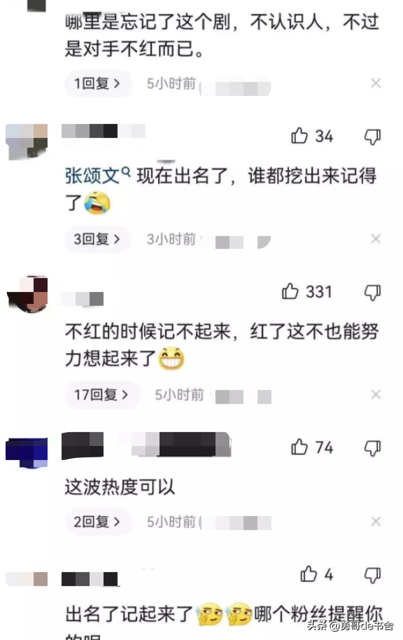Expand the 2回复 replies
Viewport: 403px width, 640px height.
point(98,522)
